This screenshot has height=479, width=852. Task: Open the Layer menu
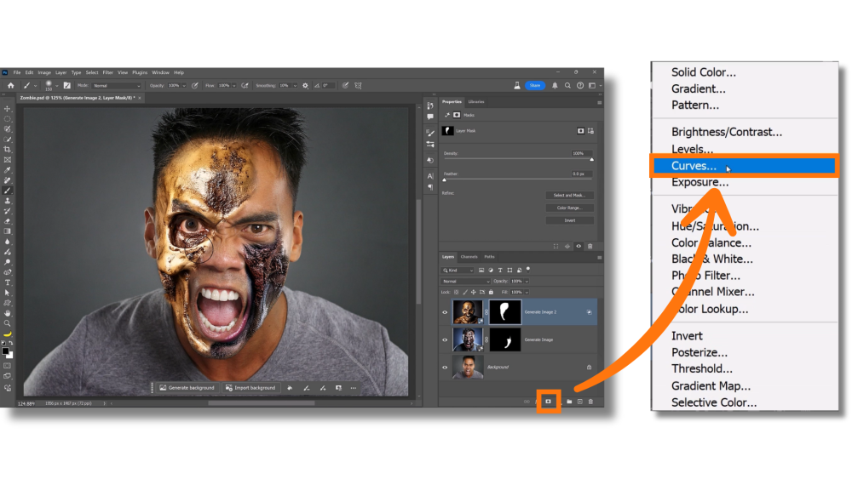pos(60,72)
